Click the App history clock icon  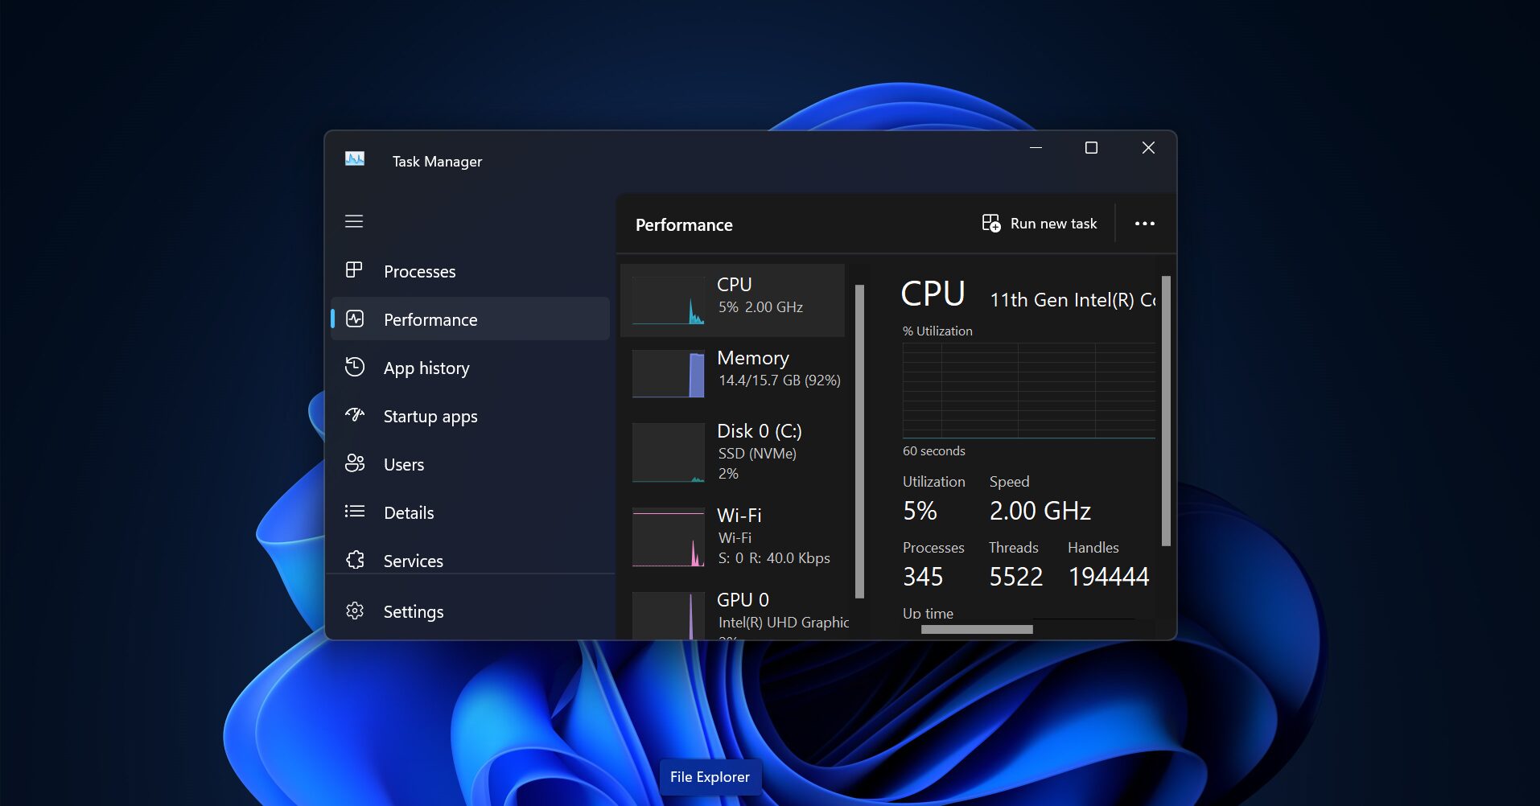355,367
